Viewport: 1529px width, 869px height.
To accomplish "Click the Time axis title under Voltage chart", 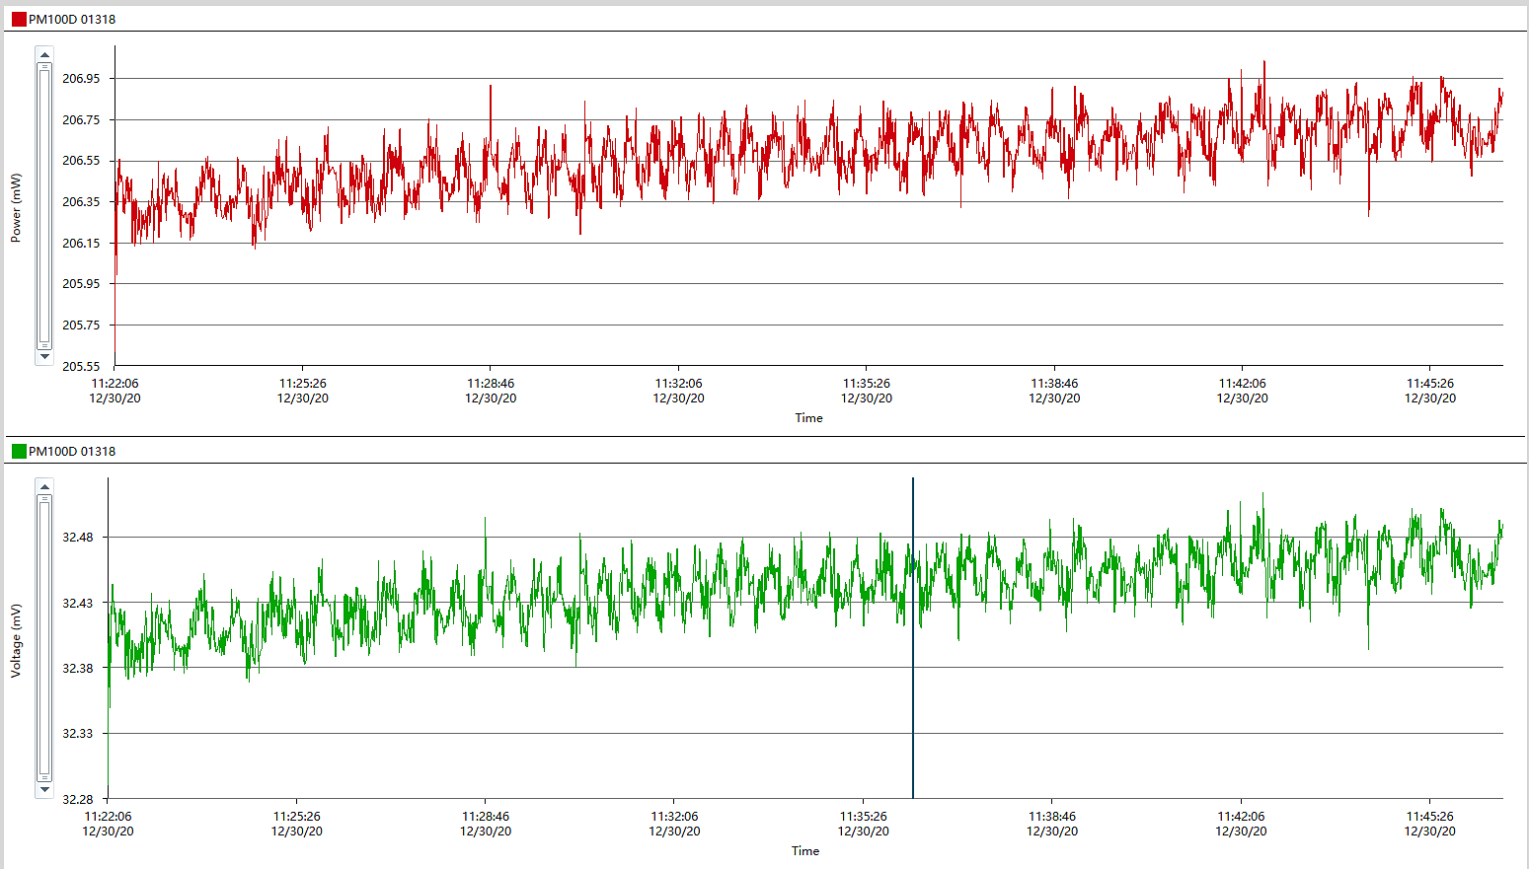I will click(x=804, y=851).
